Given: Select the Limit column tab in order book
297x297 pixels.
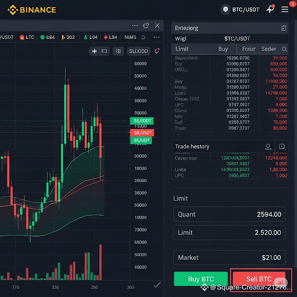Looking at the screenshot, I should (x=182, y=49).
